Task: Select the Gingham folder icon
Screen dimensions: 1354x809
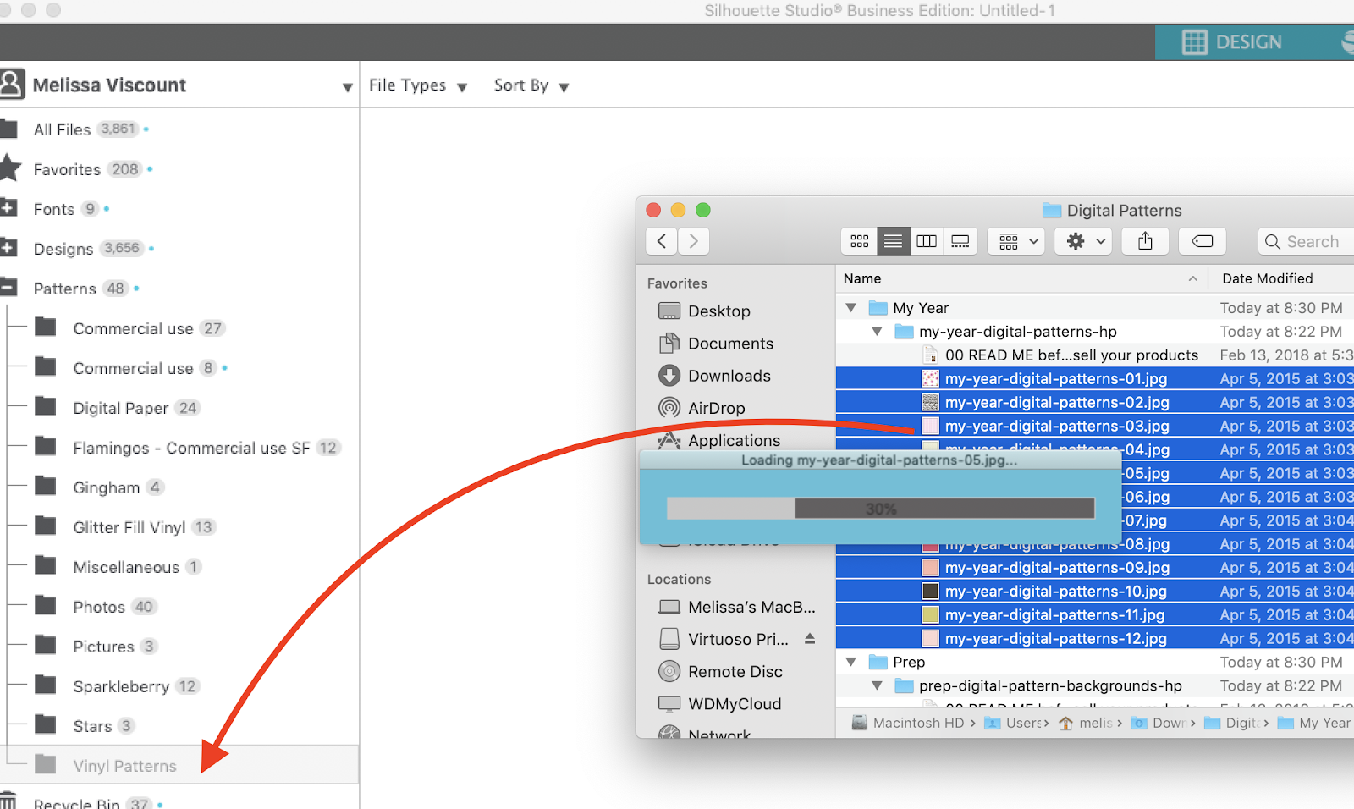Action: coord(46,487)
